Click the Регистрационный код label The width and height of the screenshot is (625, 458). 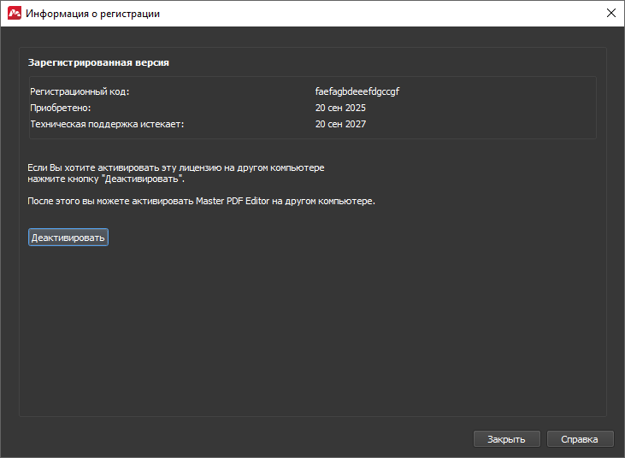[x=80, y=91]
